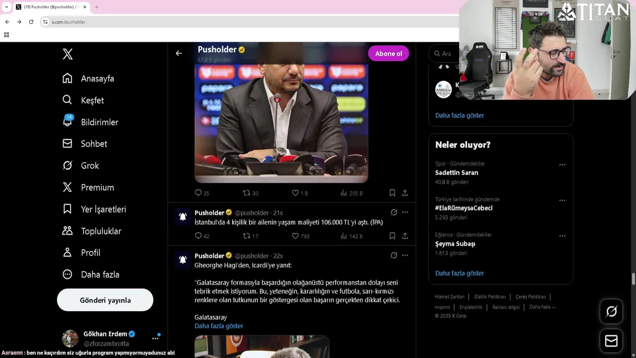The height and width of the screenshot is (358, 636).
Task: Open Erişilebilirlik footer link
Action: [471, 307]
